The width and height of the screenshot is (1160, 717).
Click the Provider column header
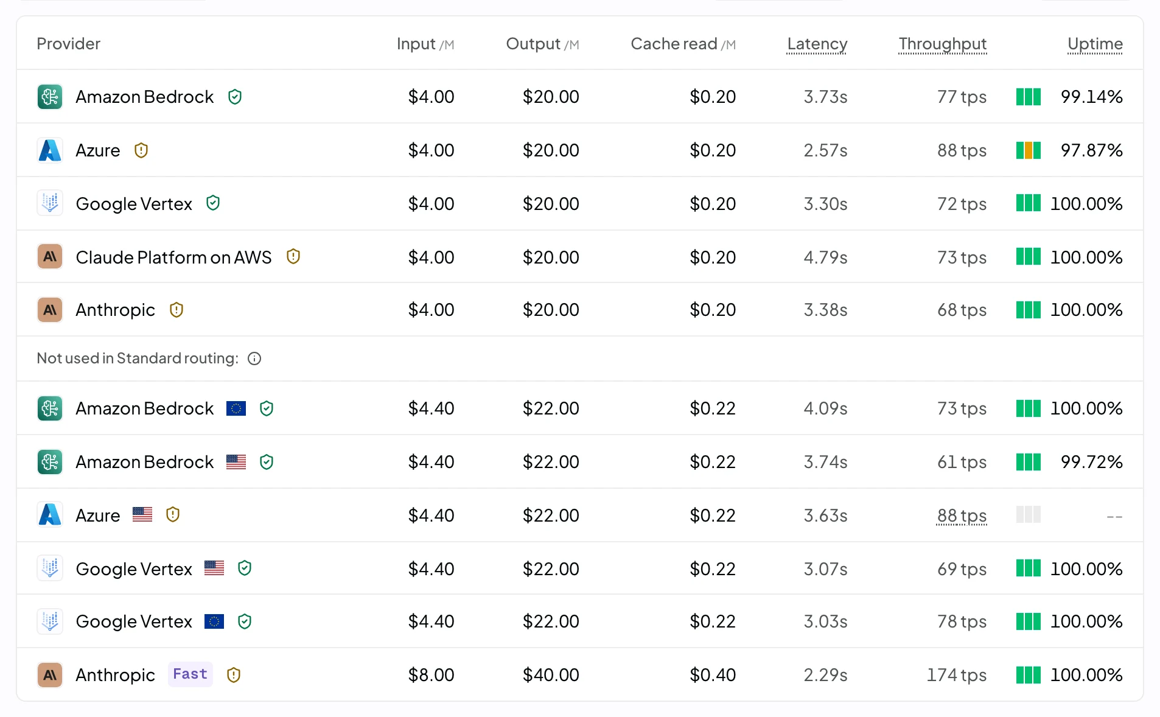pyautogui.click(x=68, y=44)
